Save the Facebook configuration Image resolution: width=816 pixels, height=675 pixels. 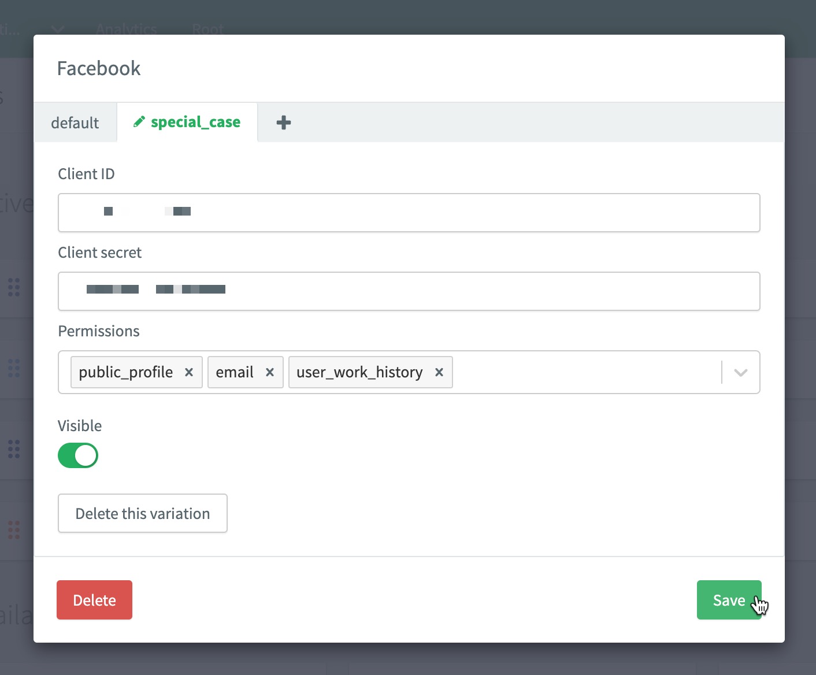729,600
